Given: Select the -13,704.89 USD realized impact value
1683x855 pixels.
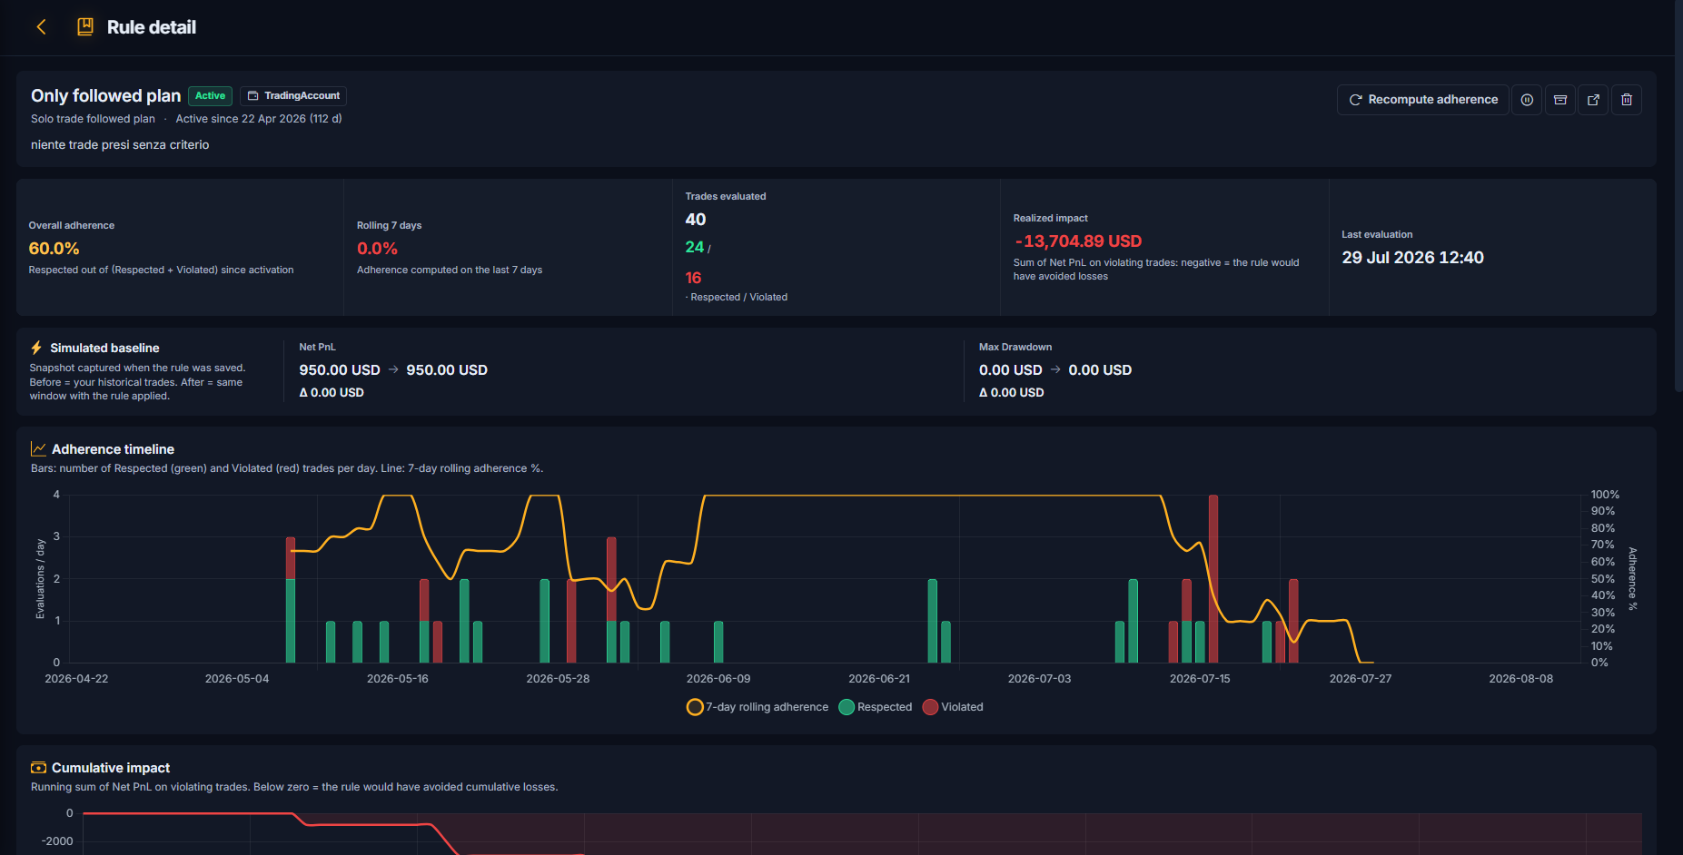Looking at the screenshot, I should coord(1078,241).
